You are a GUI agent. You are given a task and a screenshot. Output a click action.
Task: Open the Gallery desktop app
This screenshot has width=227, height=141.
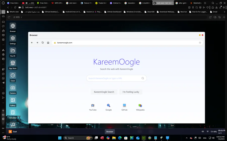(x=13, y=102)
